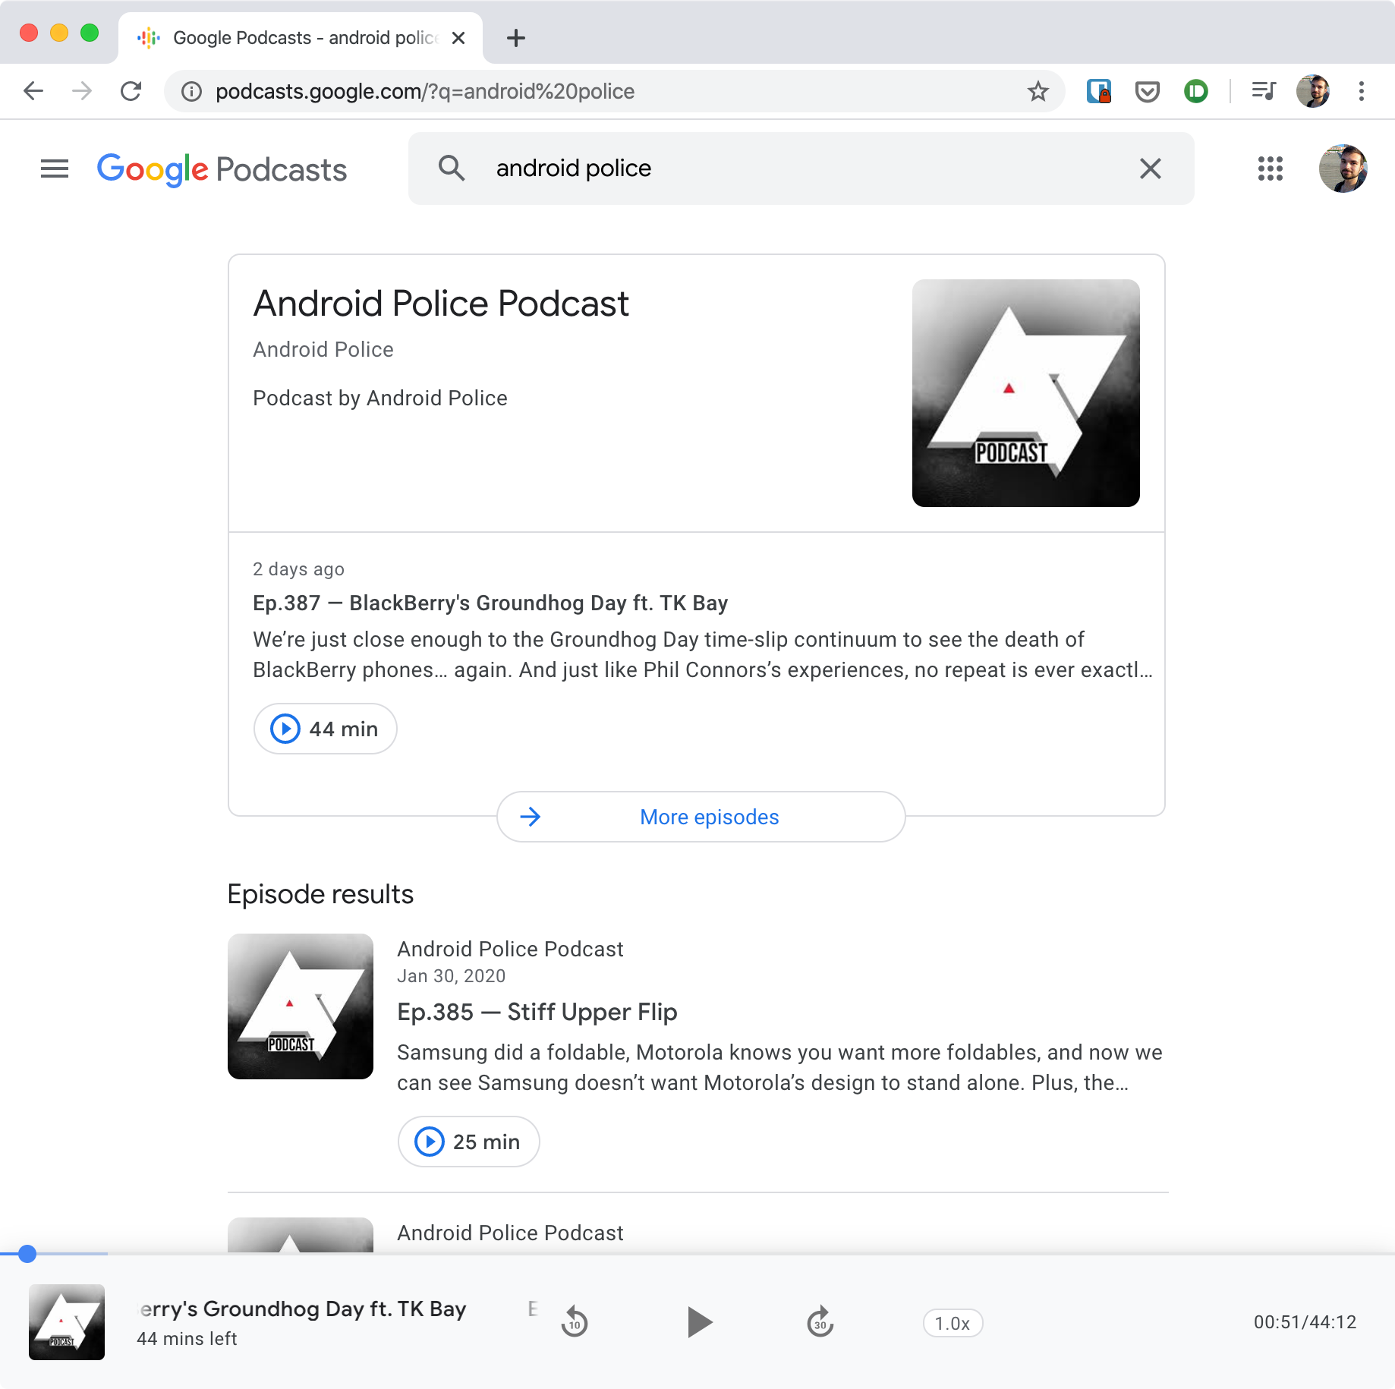Open the Chrome three-dot menu
This screenshot has width=1395, height=1389.
click(1361, 91)
